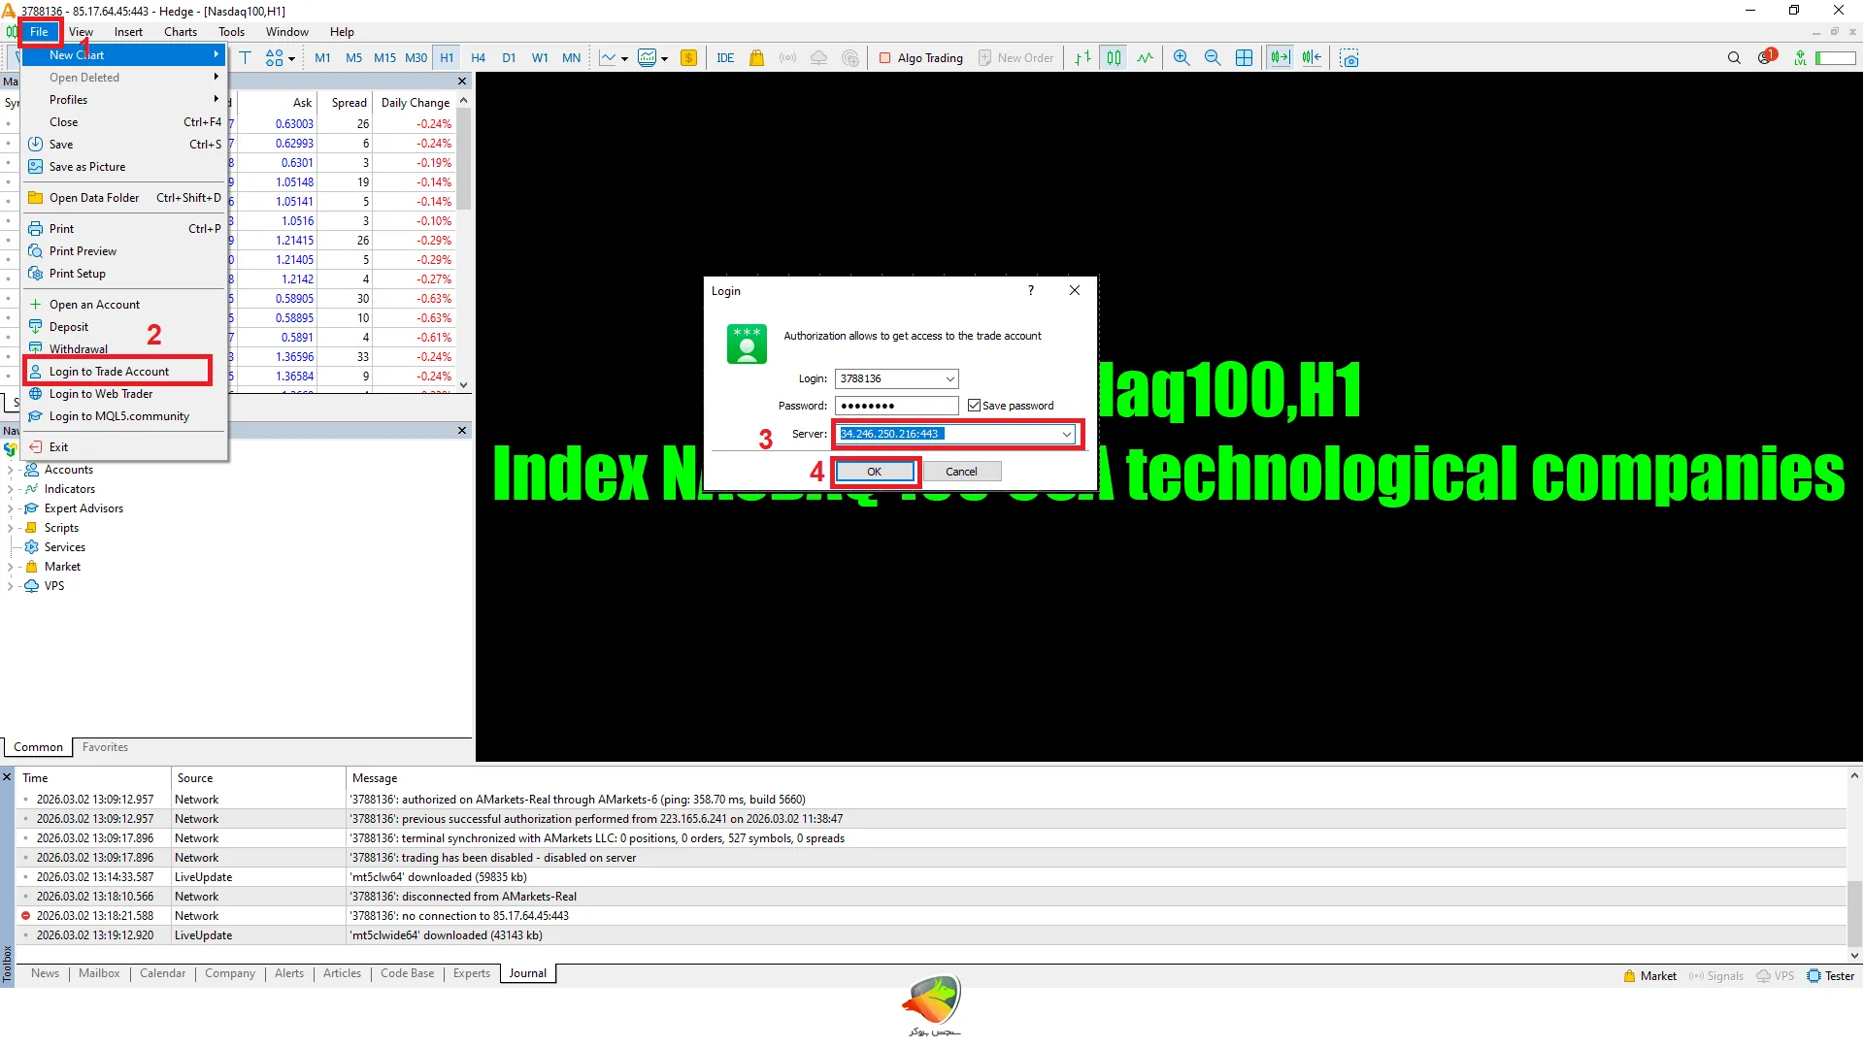Expand the Expert Advisors tree node
Viewport: 1864px width, 1048px height.
click(10, 508)
